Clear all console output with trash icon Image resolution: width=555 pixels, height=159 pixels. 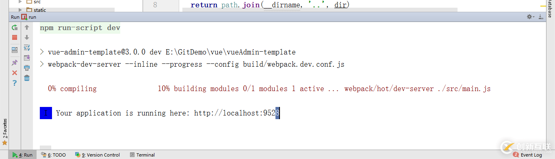[27, 78]
